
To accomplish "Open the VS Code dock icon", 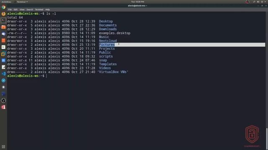I will (3, 74).
